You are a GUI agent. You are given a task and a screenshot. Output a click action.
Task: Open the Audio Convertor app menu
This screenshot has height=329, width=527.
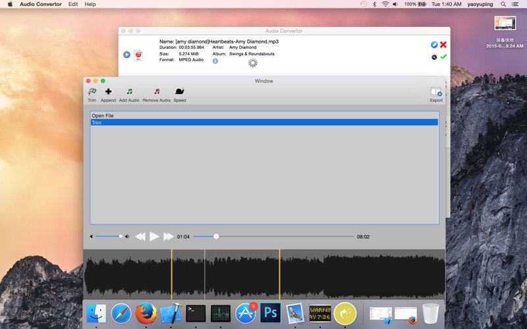(41, 4)
